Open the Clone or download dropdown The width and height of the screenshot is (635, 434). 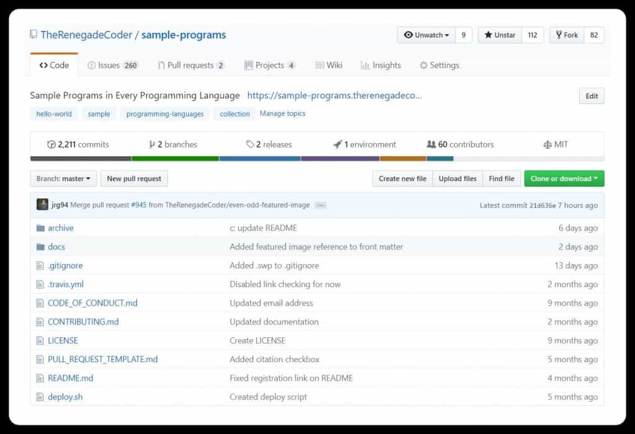point(563,179)
